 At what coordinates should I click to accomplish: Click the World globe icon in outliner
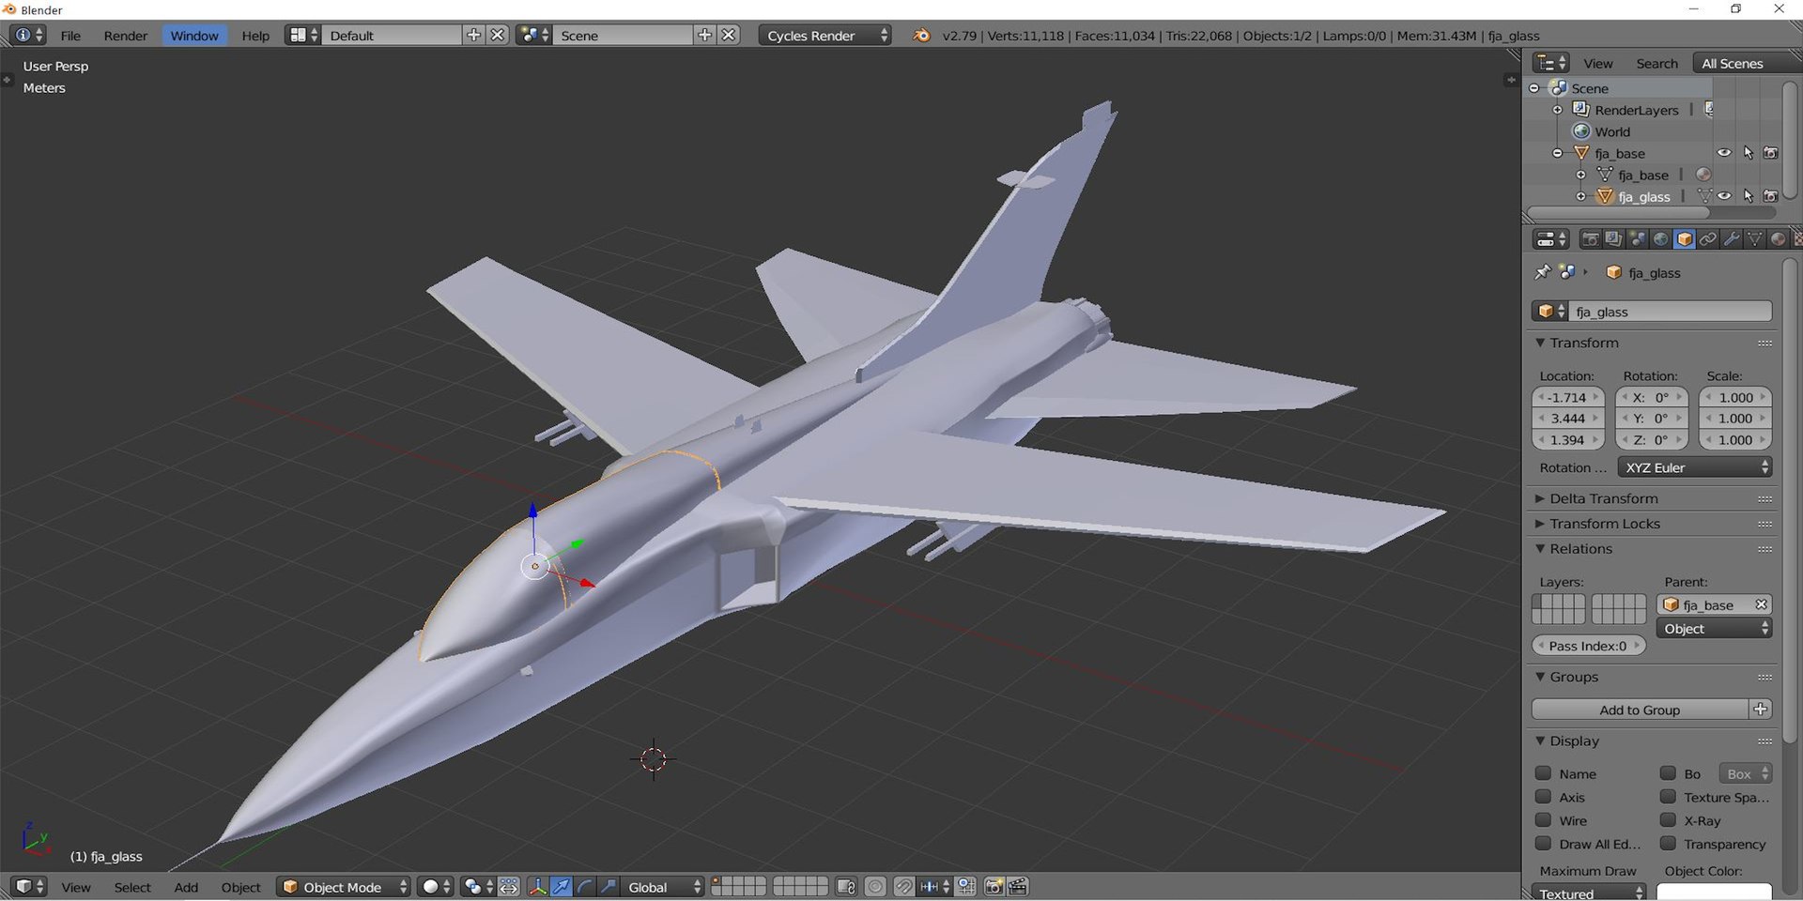(1582, 131)
